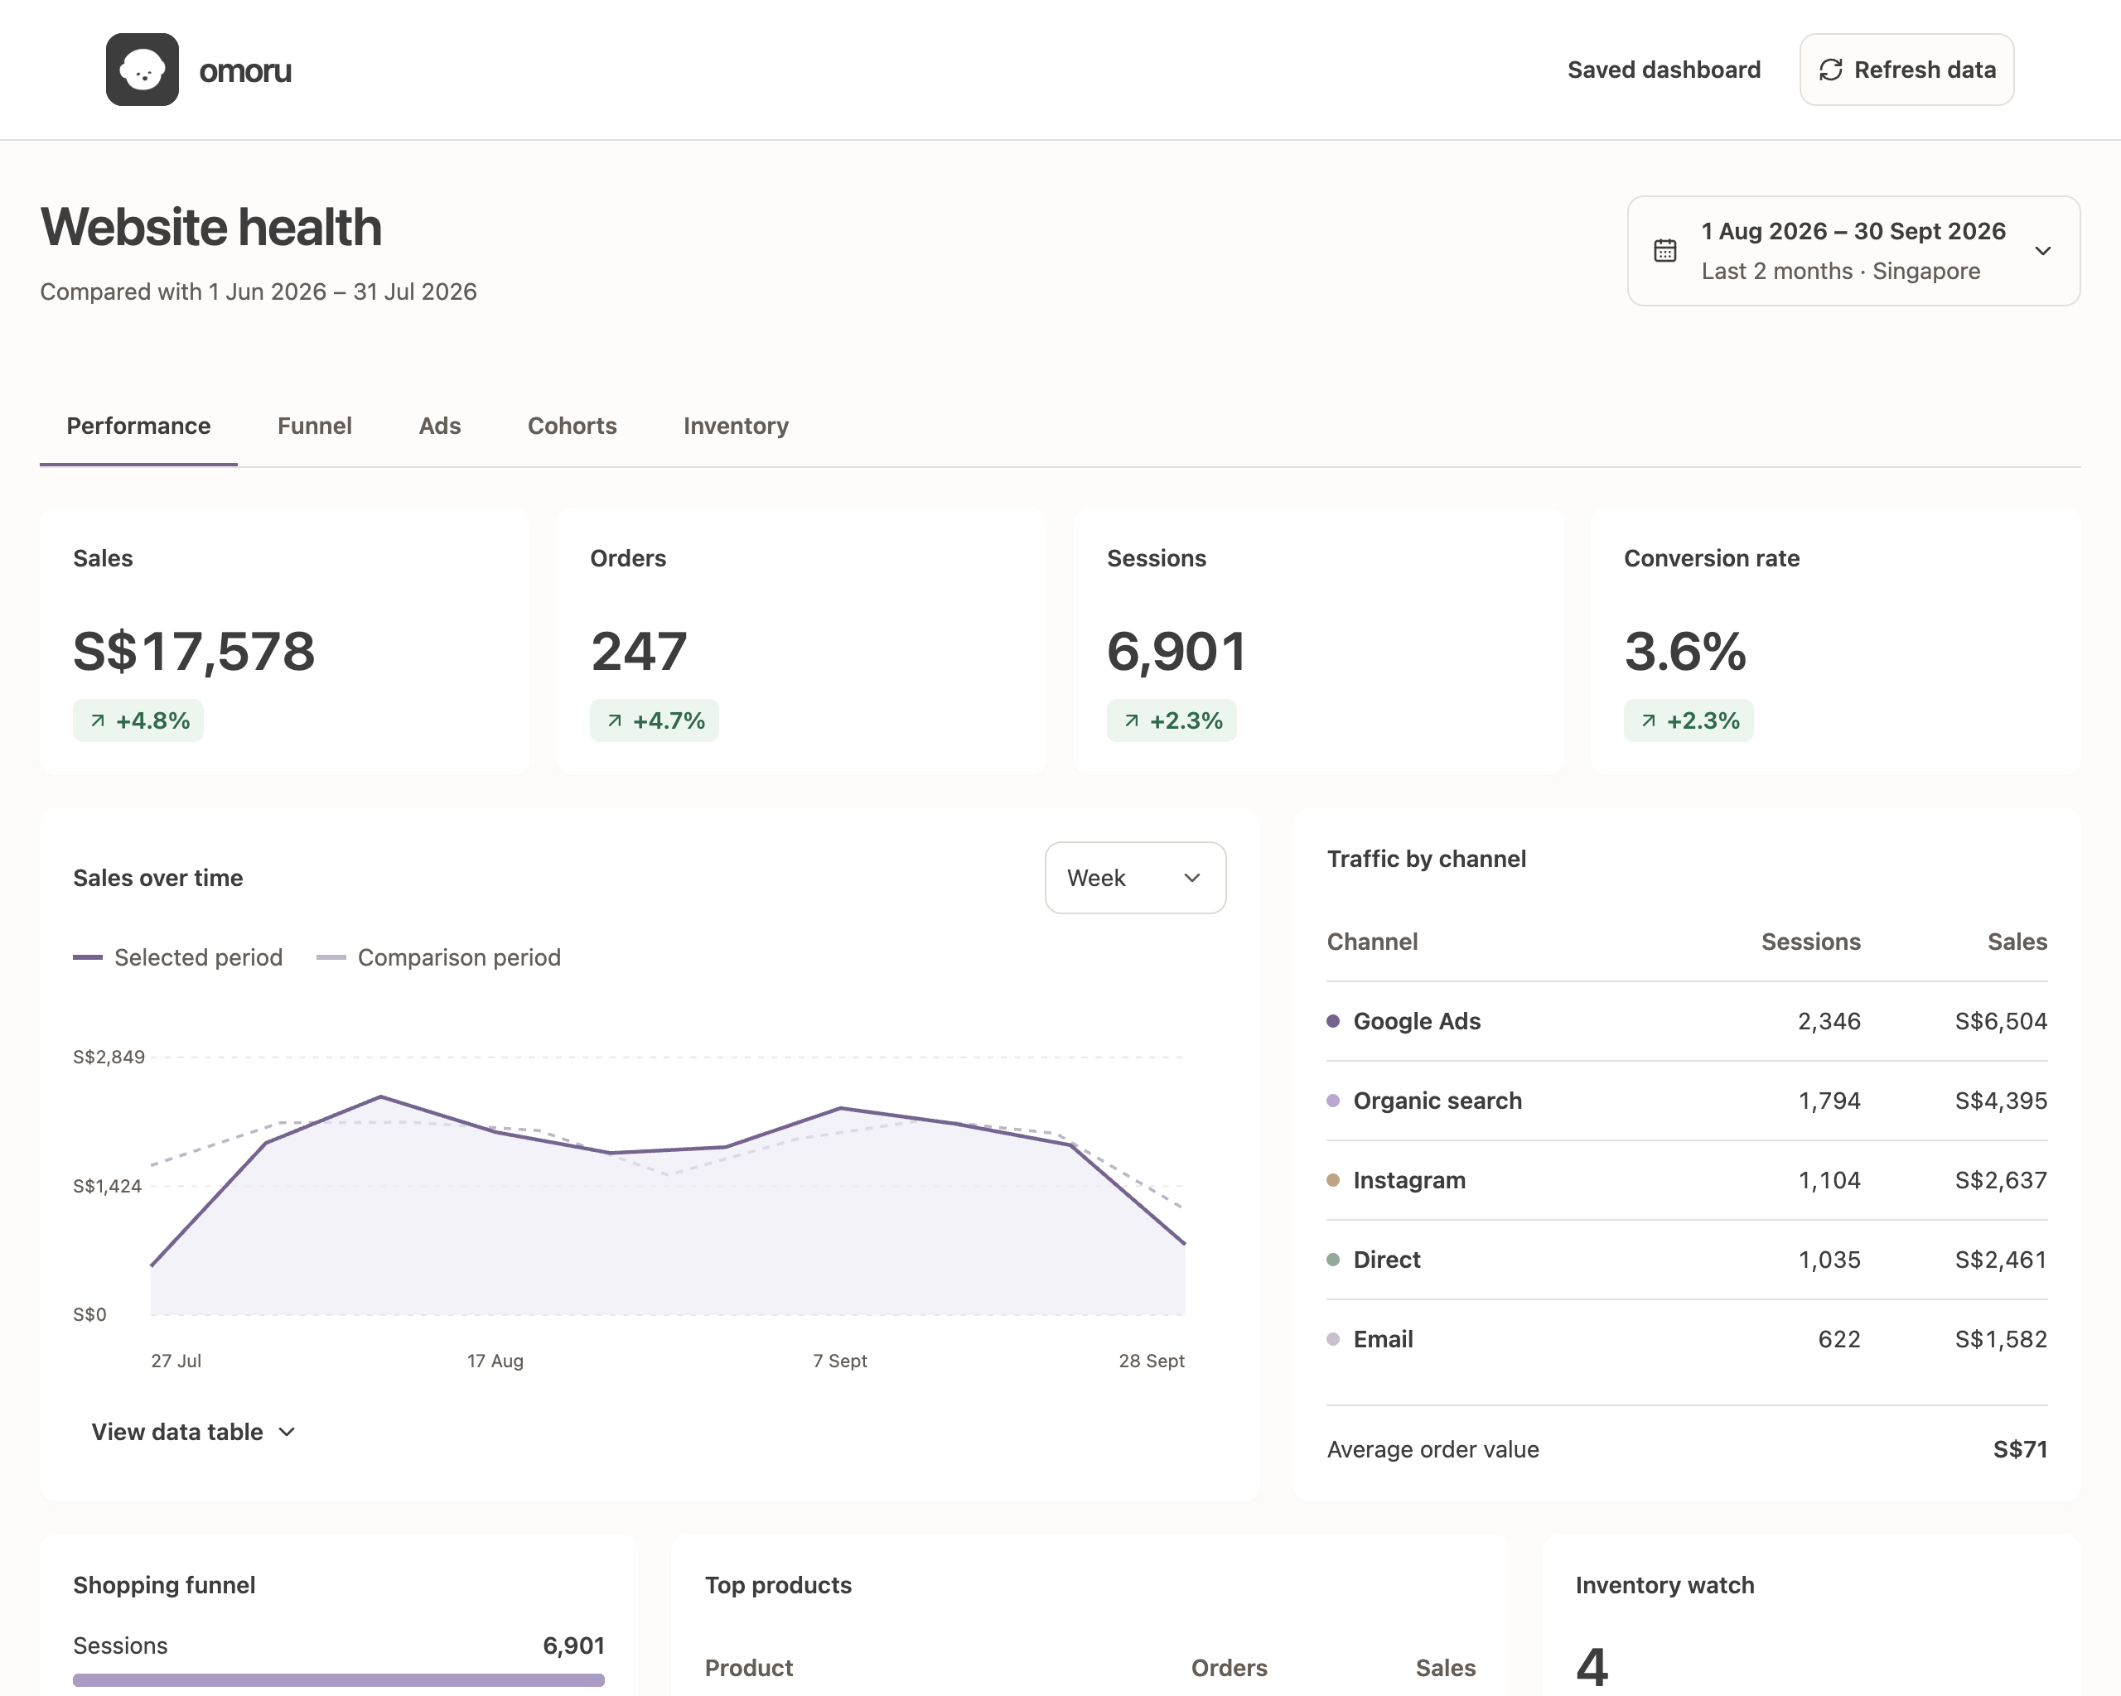Open the date range chevron

[2042, 251]
